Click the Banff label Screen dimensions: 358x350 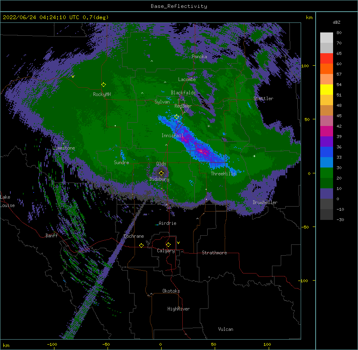(x=51, y=236)
